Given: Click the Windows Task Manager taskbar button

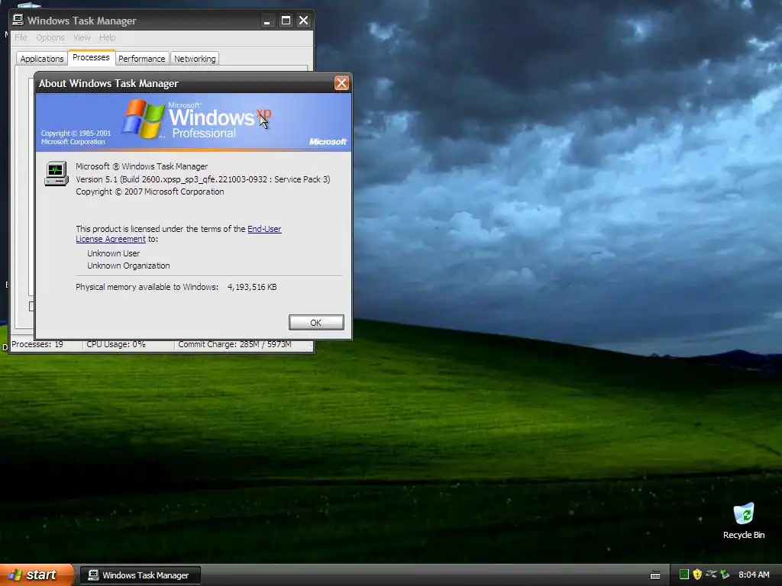Looking at the screenshot, I should click(x=141, y=575).
